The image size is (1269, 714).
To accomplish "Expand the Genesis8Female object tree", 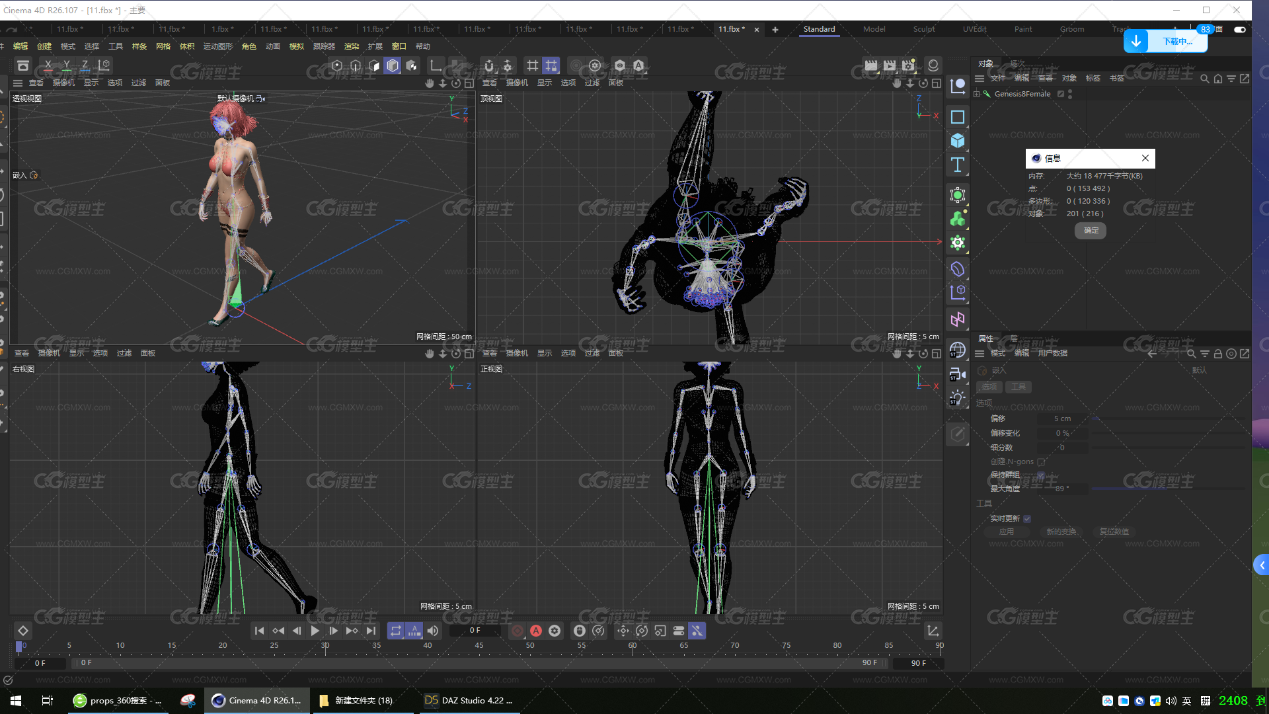I will click(x=976, y=94).
